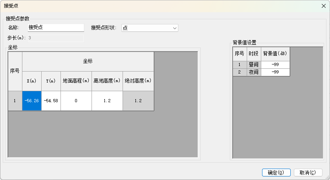Click the 名称 input field containing 接受点
The height and width of the screenshot is (180, 330).
(x=56, y=28)
